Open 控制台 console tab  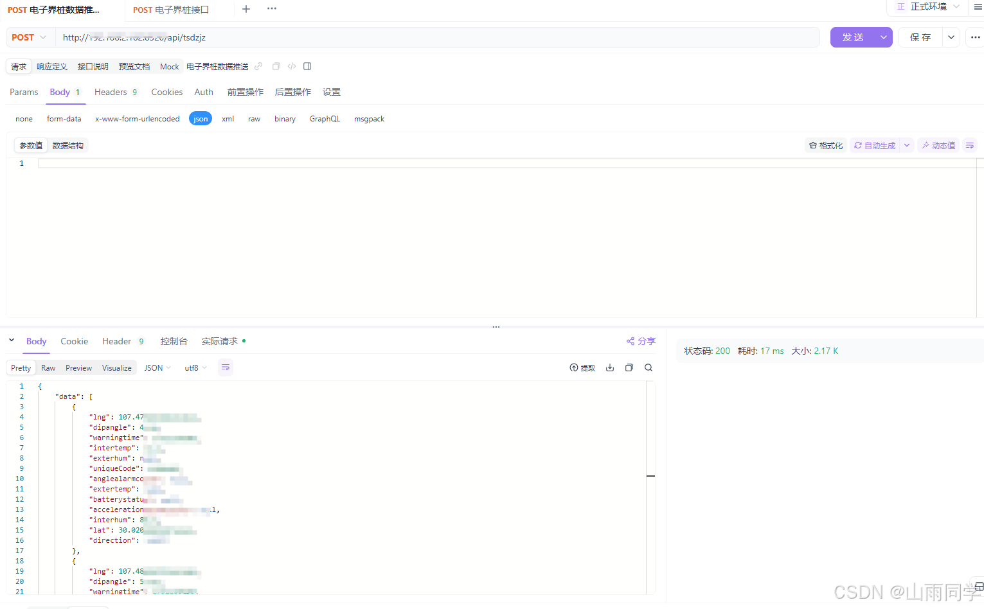pos(174,341)
